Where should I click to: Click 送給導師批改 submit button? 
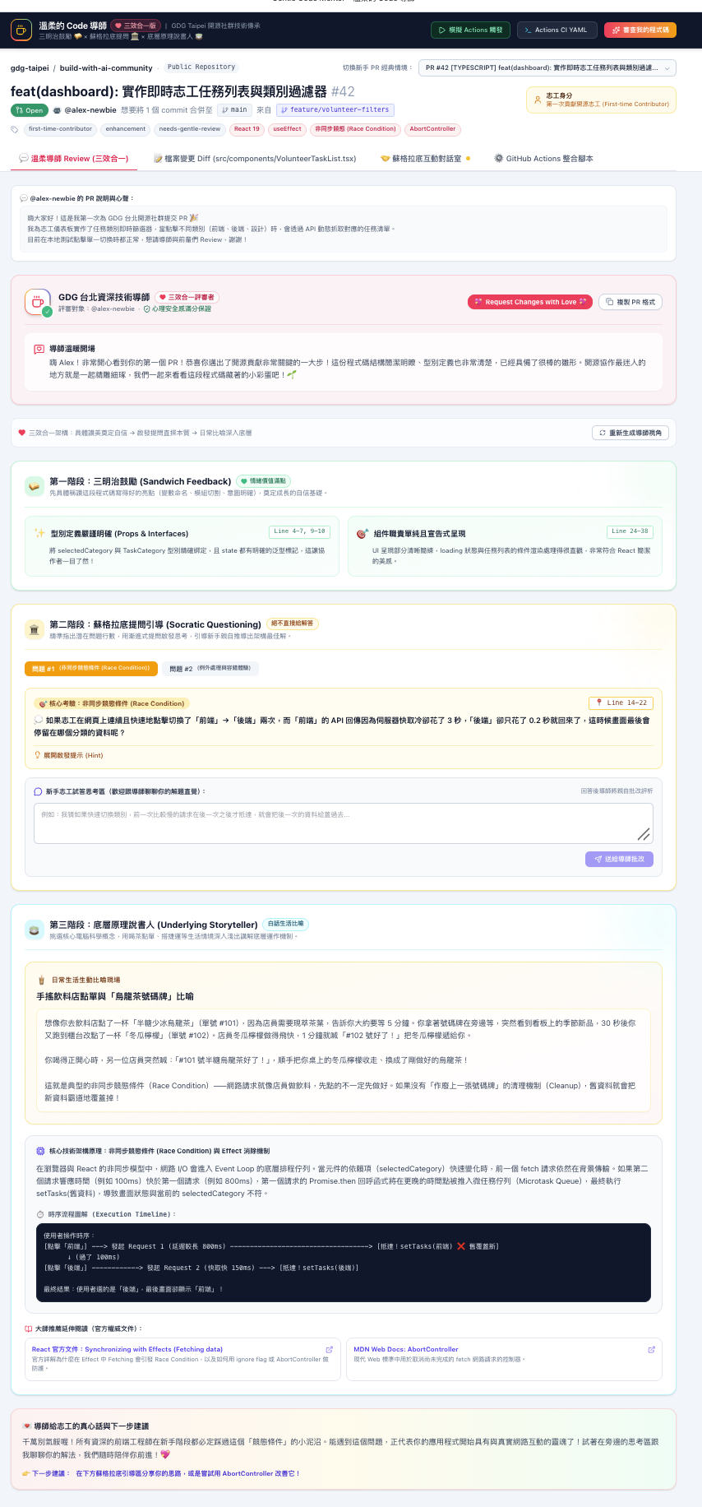(620, 859)
